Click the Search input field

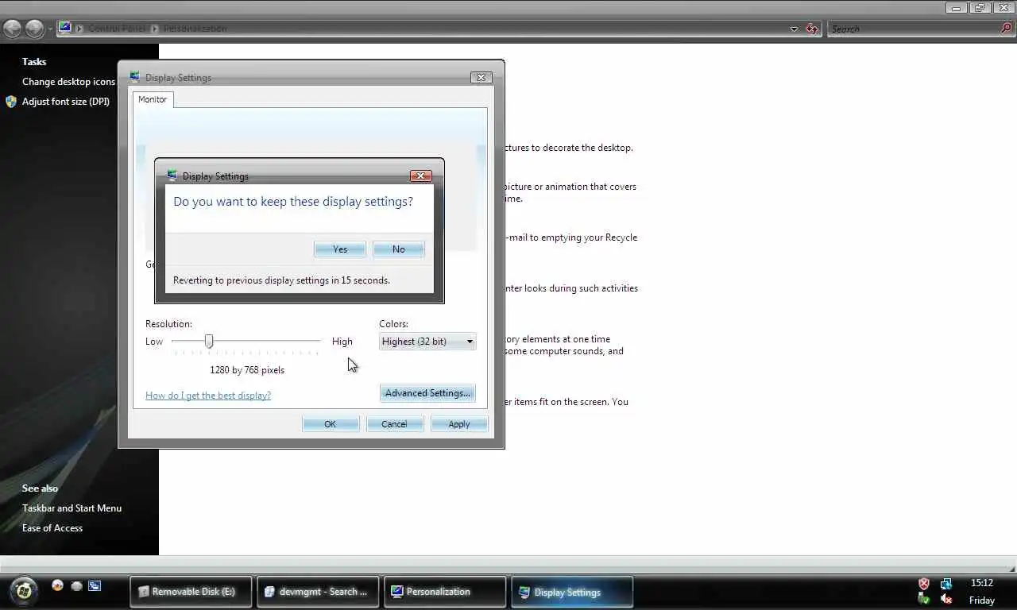(914, 29)
